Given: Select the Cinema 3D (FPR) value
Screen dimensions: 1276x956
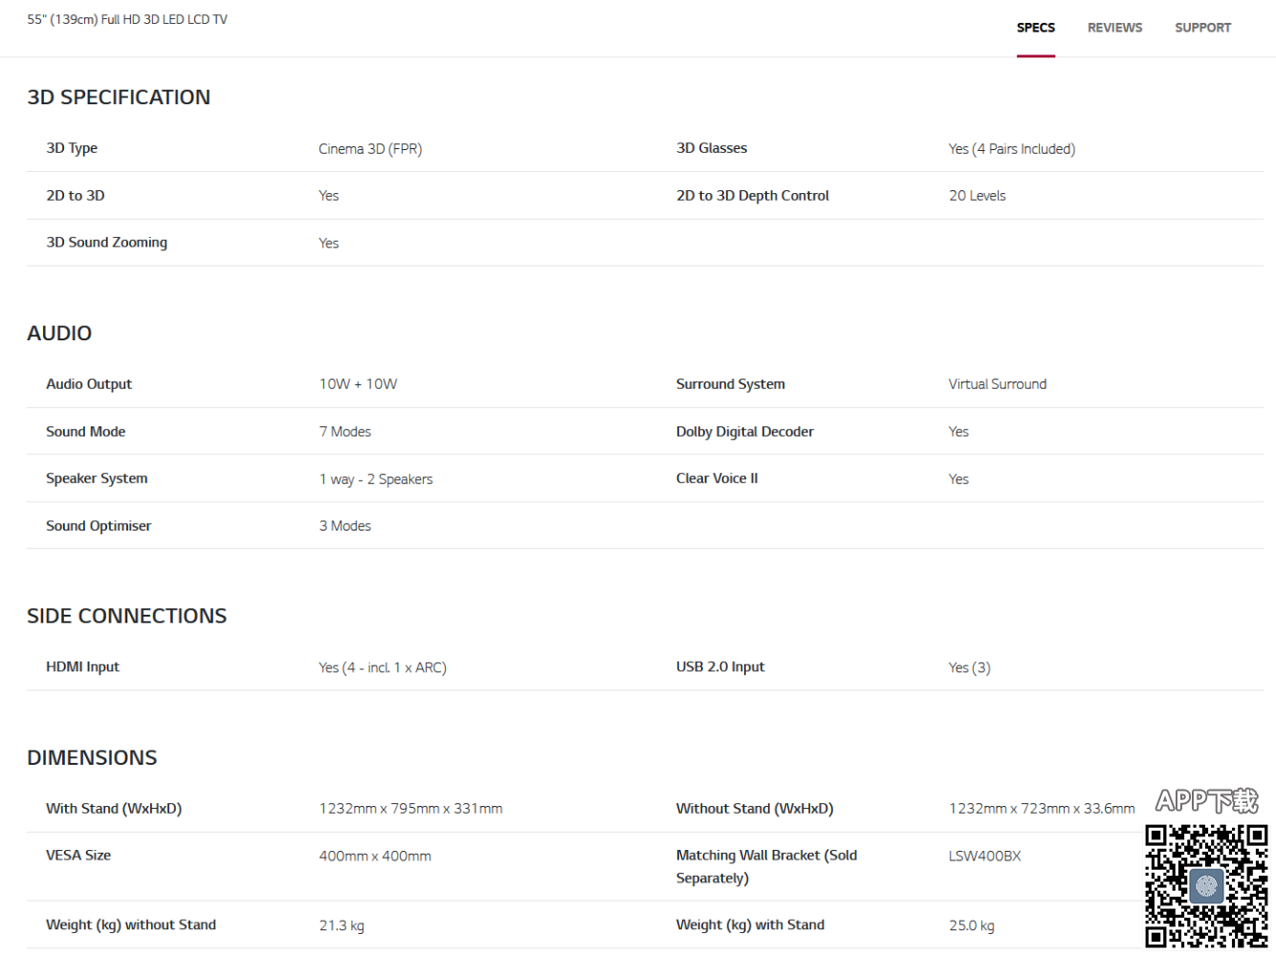Looking at the screenshot, I should coord(370,149).
